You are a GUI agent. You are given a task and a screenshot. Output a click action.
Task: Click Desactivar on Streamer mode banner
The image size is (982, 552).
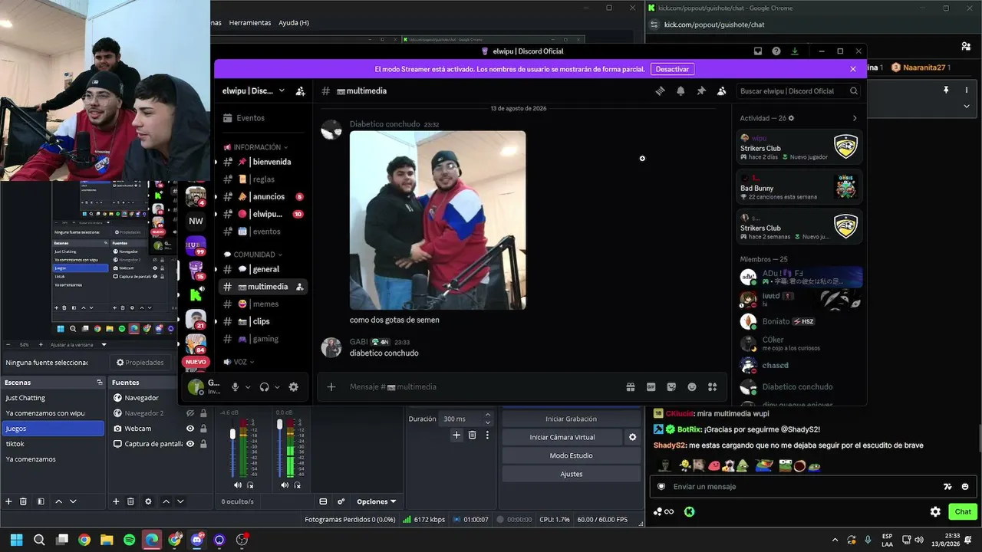click(673, 69)
